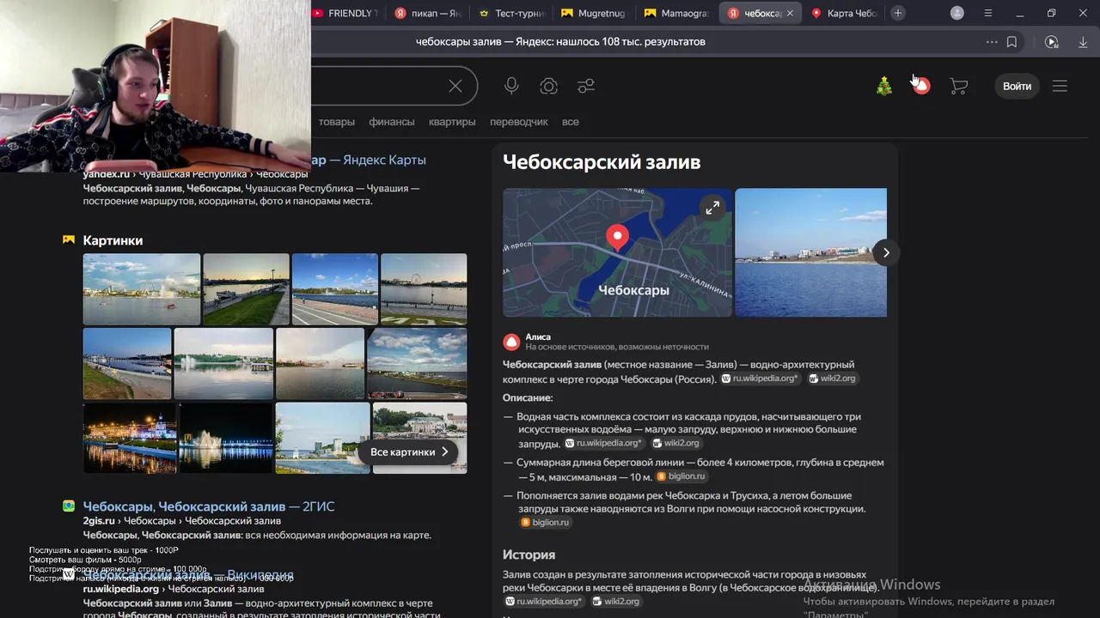Open first biglion.ru source chip
Image resolution: width=1100 pixels, height=618 pixels.
pyautogui.click(x=681, y=476)
